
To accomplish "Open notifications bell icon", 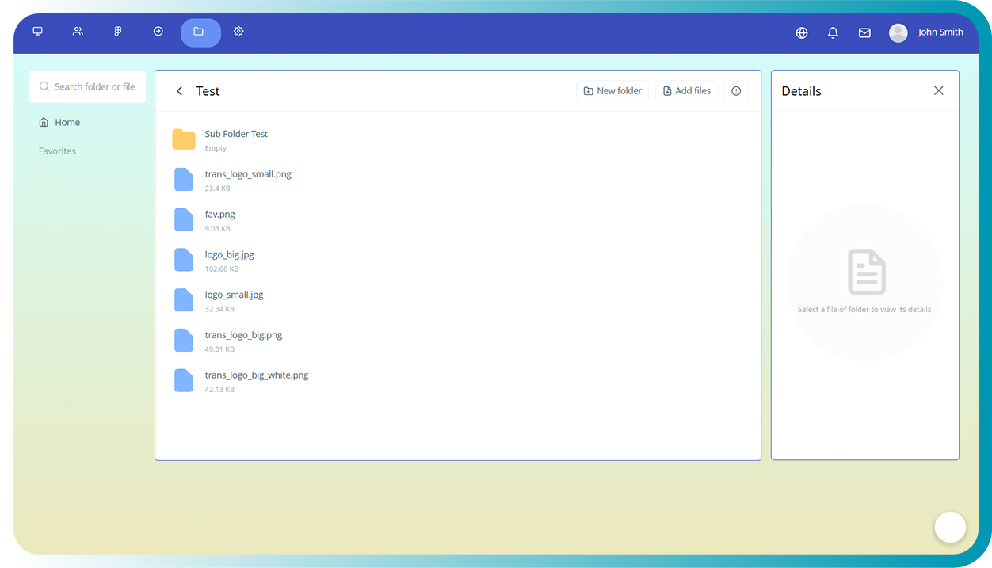I will (x=833, y=32).
